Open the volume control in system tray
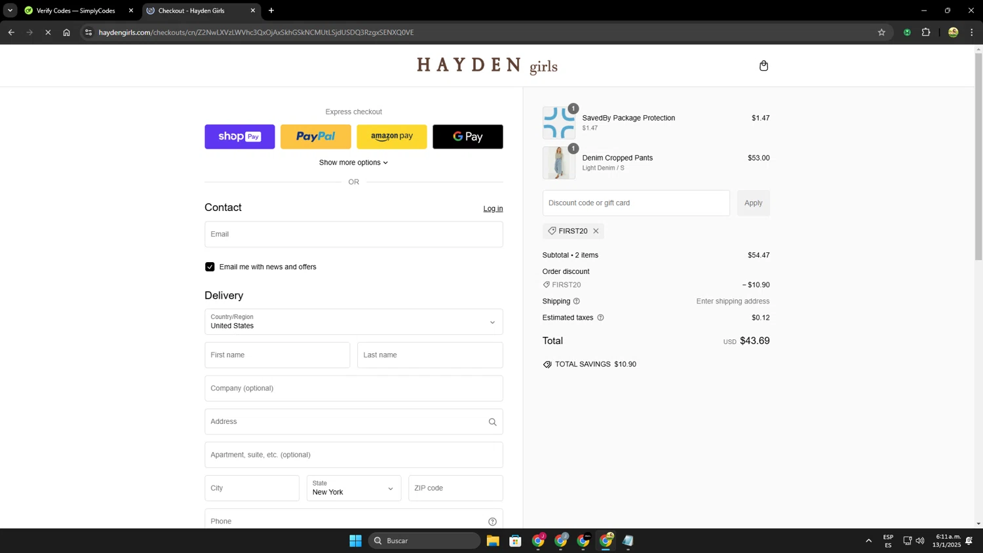The image size is (983, 553). point(920,541)
